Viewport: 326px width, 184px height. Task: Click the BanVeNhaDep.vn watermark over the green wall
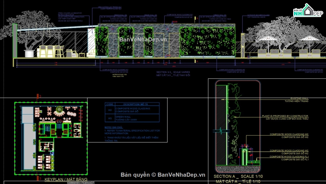[143, 40]
